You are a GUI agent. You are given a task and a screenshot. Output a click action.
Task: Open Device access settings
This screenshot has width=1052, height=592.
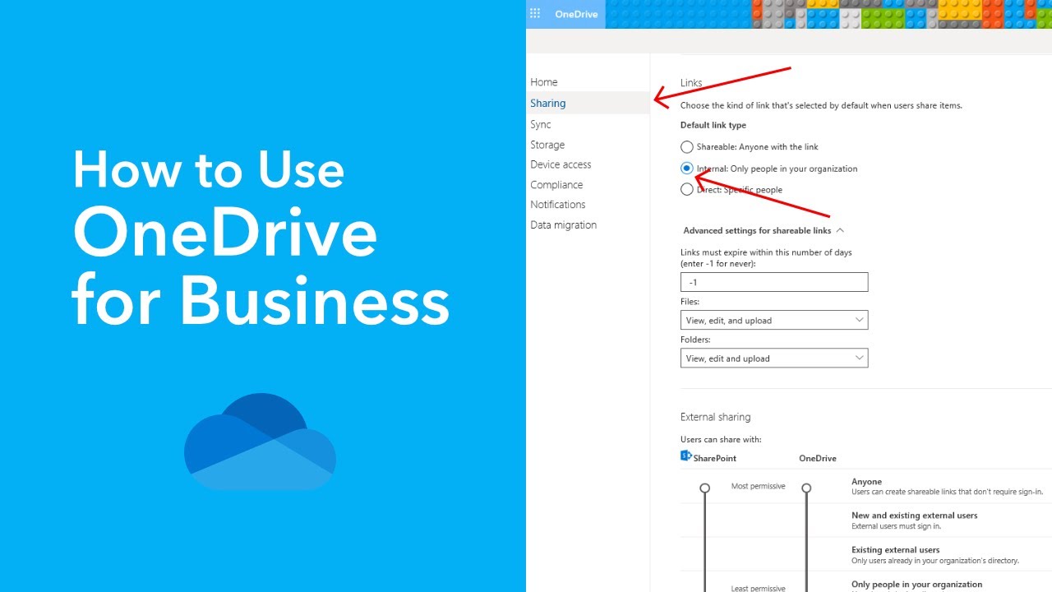[561, 164]
